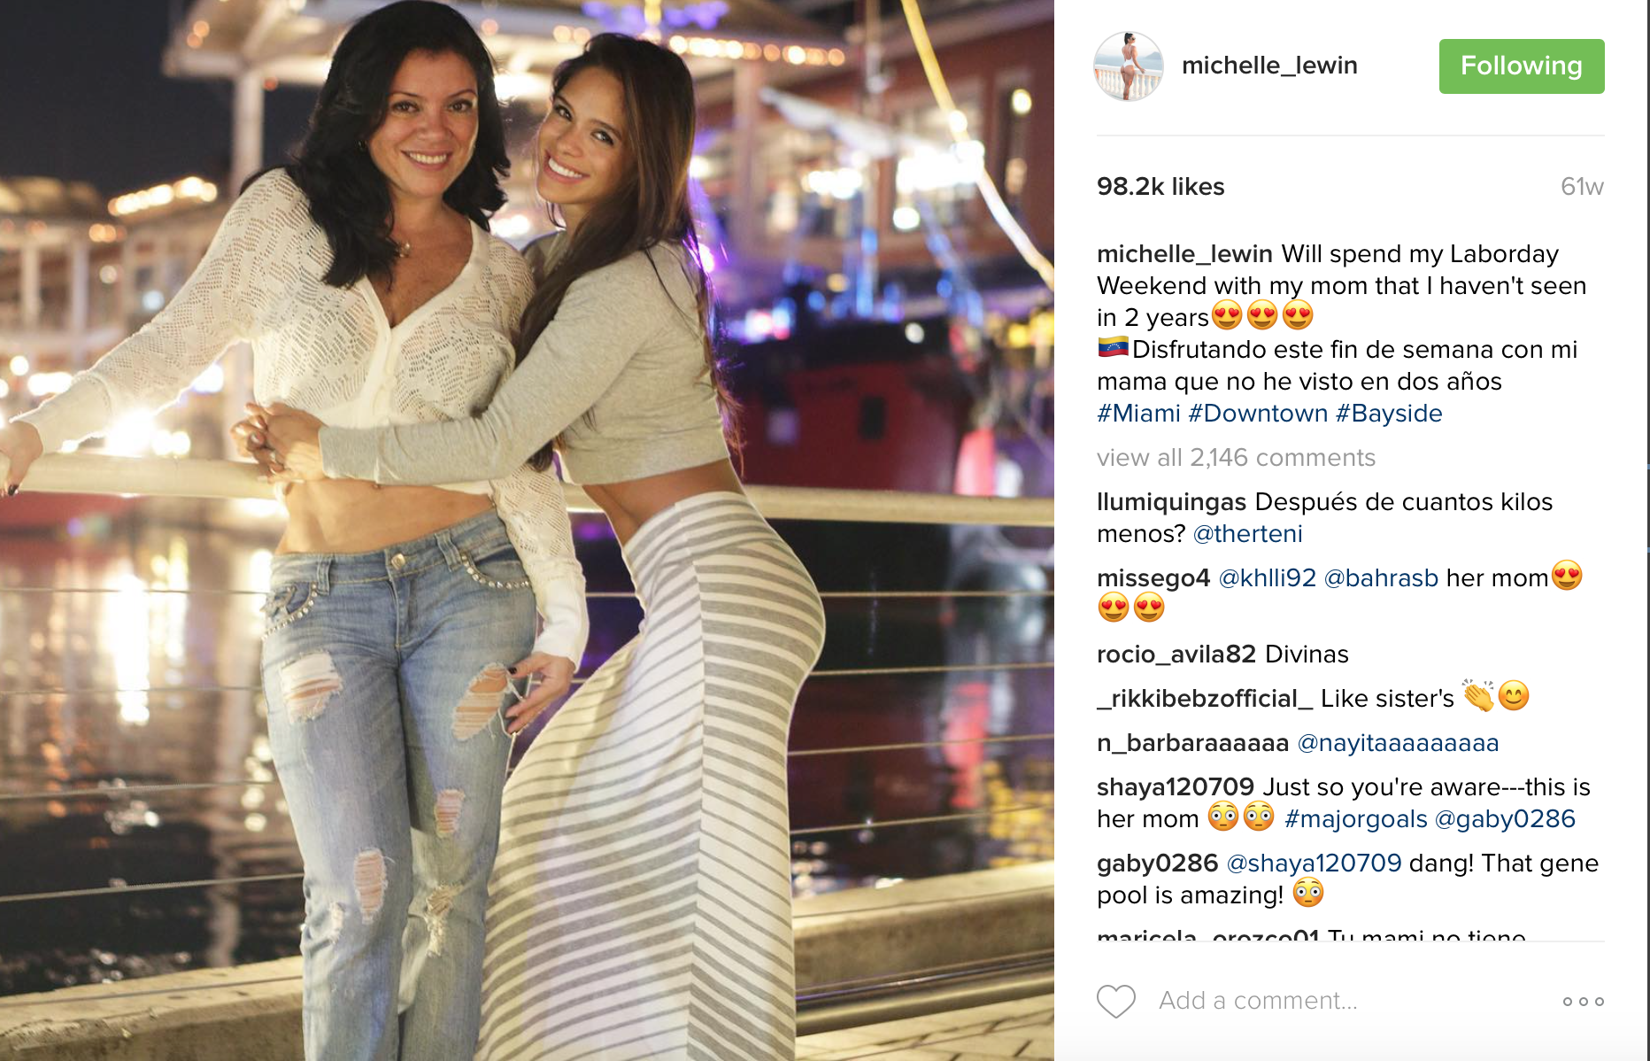This screenshot has width=1650, height=1061.
Task: Toggle the green Following button
Action: 1522,66
